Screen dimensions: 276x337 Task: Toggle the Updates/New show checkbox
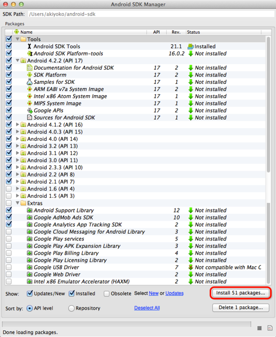pyautogui.click(x=29, y=293)
